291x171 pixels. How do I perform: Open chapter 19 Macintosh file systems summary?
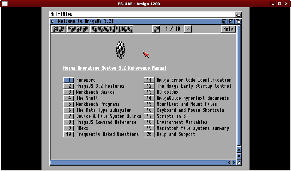[x=149, y=128]
